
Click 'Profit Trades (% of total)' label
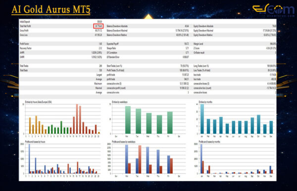coord(115,70)
